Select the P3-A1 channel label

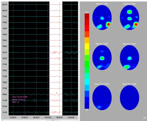[5, 41]
